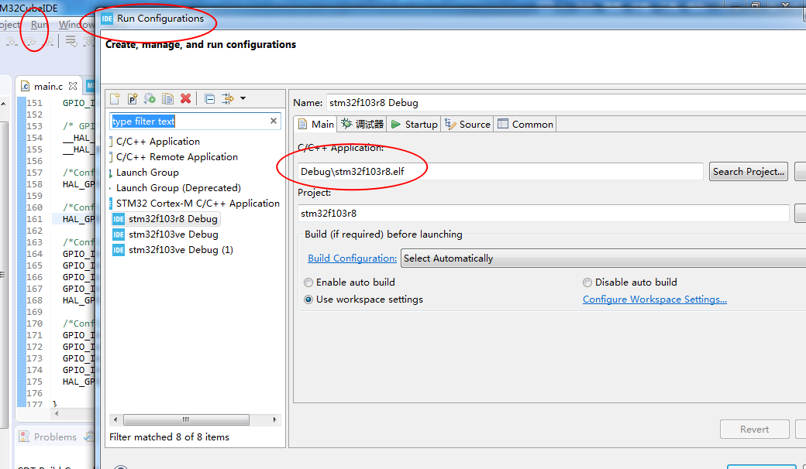Select the stm32f103r8 Debug configuration
This screenshot has width=806, height=469.
[173, 218]
